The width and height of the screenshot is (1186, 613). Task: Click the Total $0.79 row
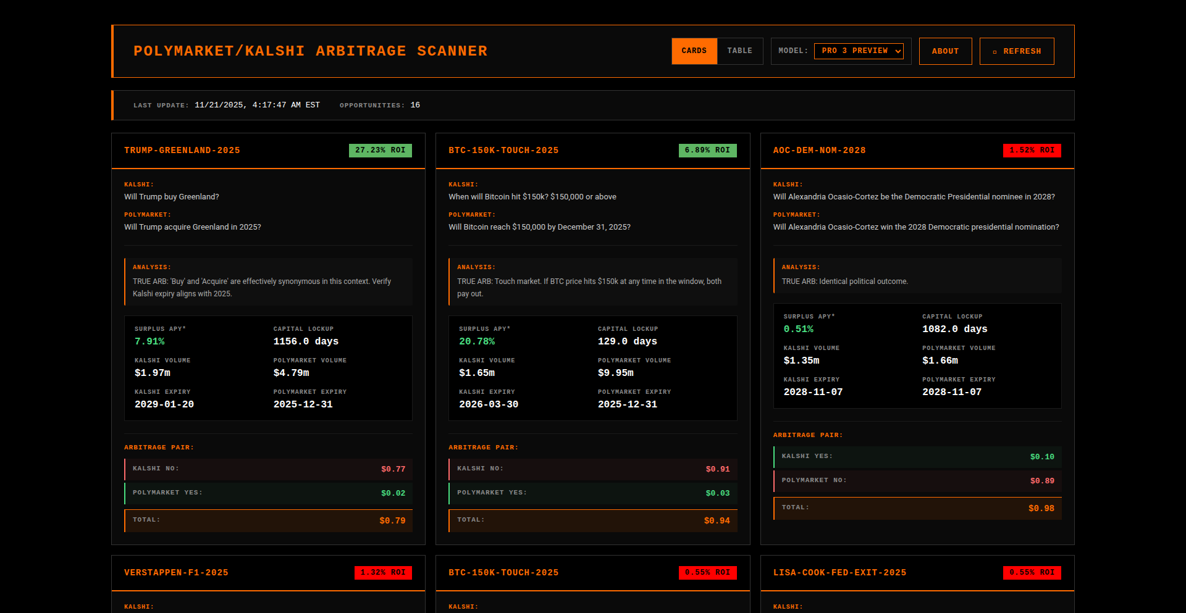click(x=268, y=520)
